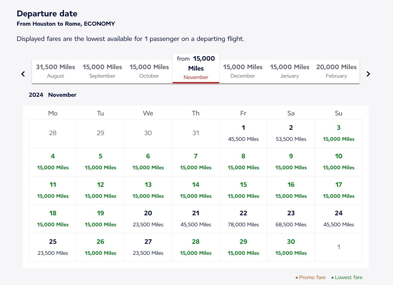The width and height of the screenshot is (393, 285).
Task: Click the greyed-out October 28 cell
Action: pyautogui.click(x=53, y=133)
